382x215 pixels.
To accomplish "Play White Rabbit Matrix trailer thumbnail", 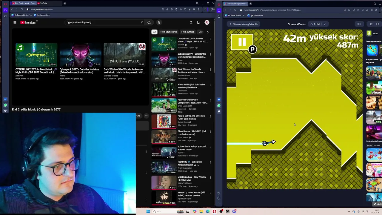I will coord(164,90).
